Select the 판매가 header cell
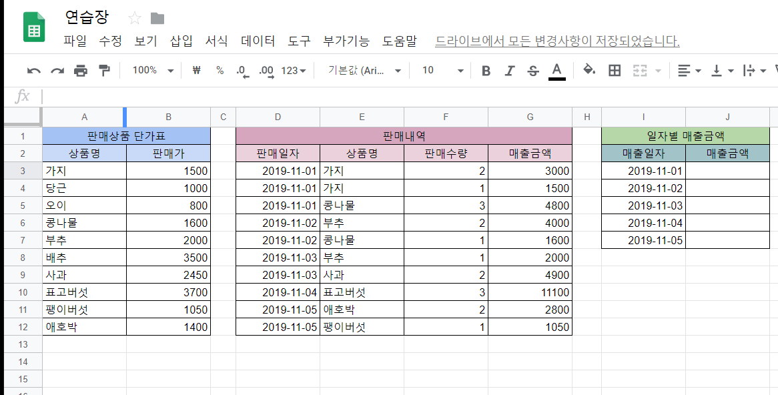This screenshot has height=395, width=778. click(x=169, y=153)
